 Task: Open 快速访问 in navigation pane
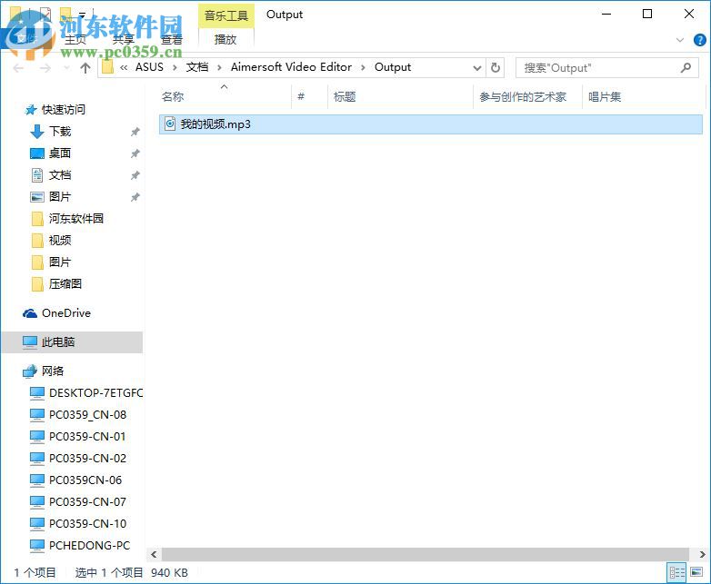[x=63, y=110]
